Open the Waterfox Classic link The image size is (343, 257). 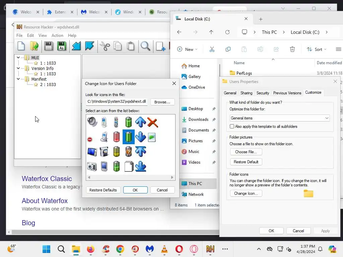pos(47,179)
